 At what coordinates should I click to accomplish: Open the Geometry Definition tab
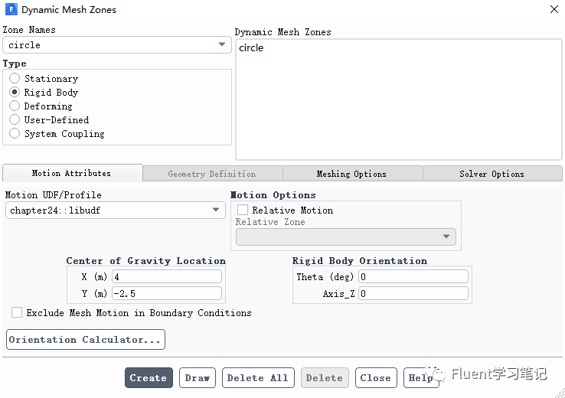(212, 174)
